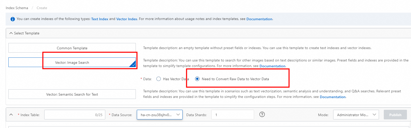
Task: Select Need to Convert Raw Data option
Action: point(197,79)
